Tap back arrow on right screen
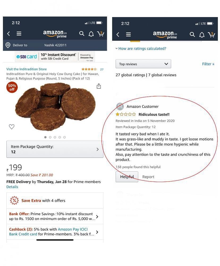The height and width of the screenshot is (266, 220). (118, 35)
